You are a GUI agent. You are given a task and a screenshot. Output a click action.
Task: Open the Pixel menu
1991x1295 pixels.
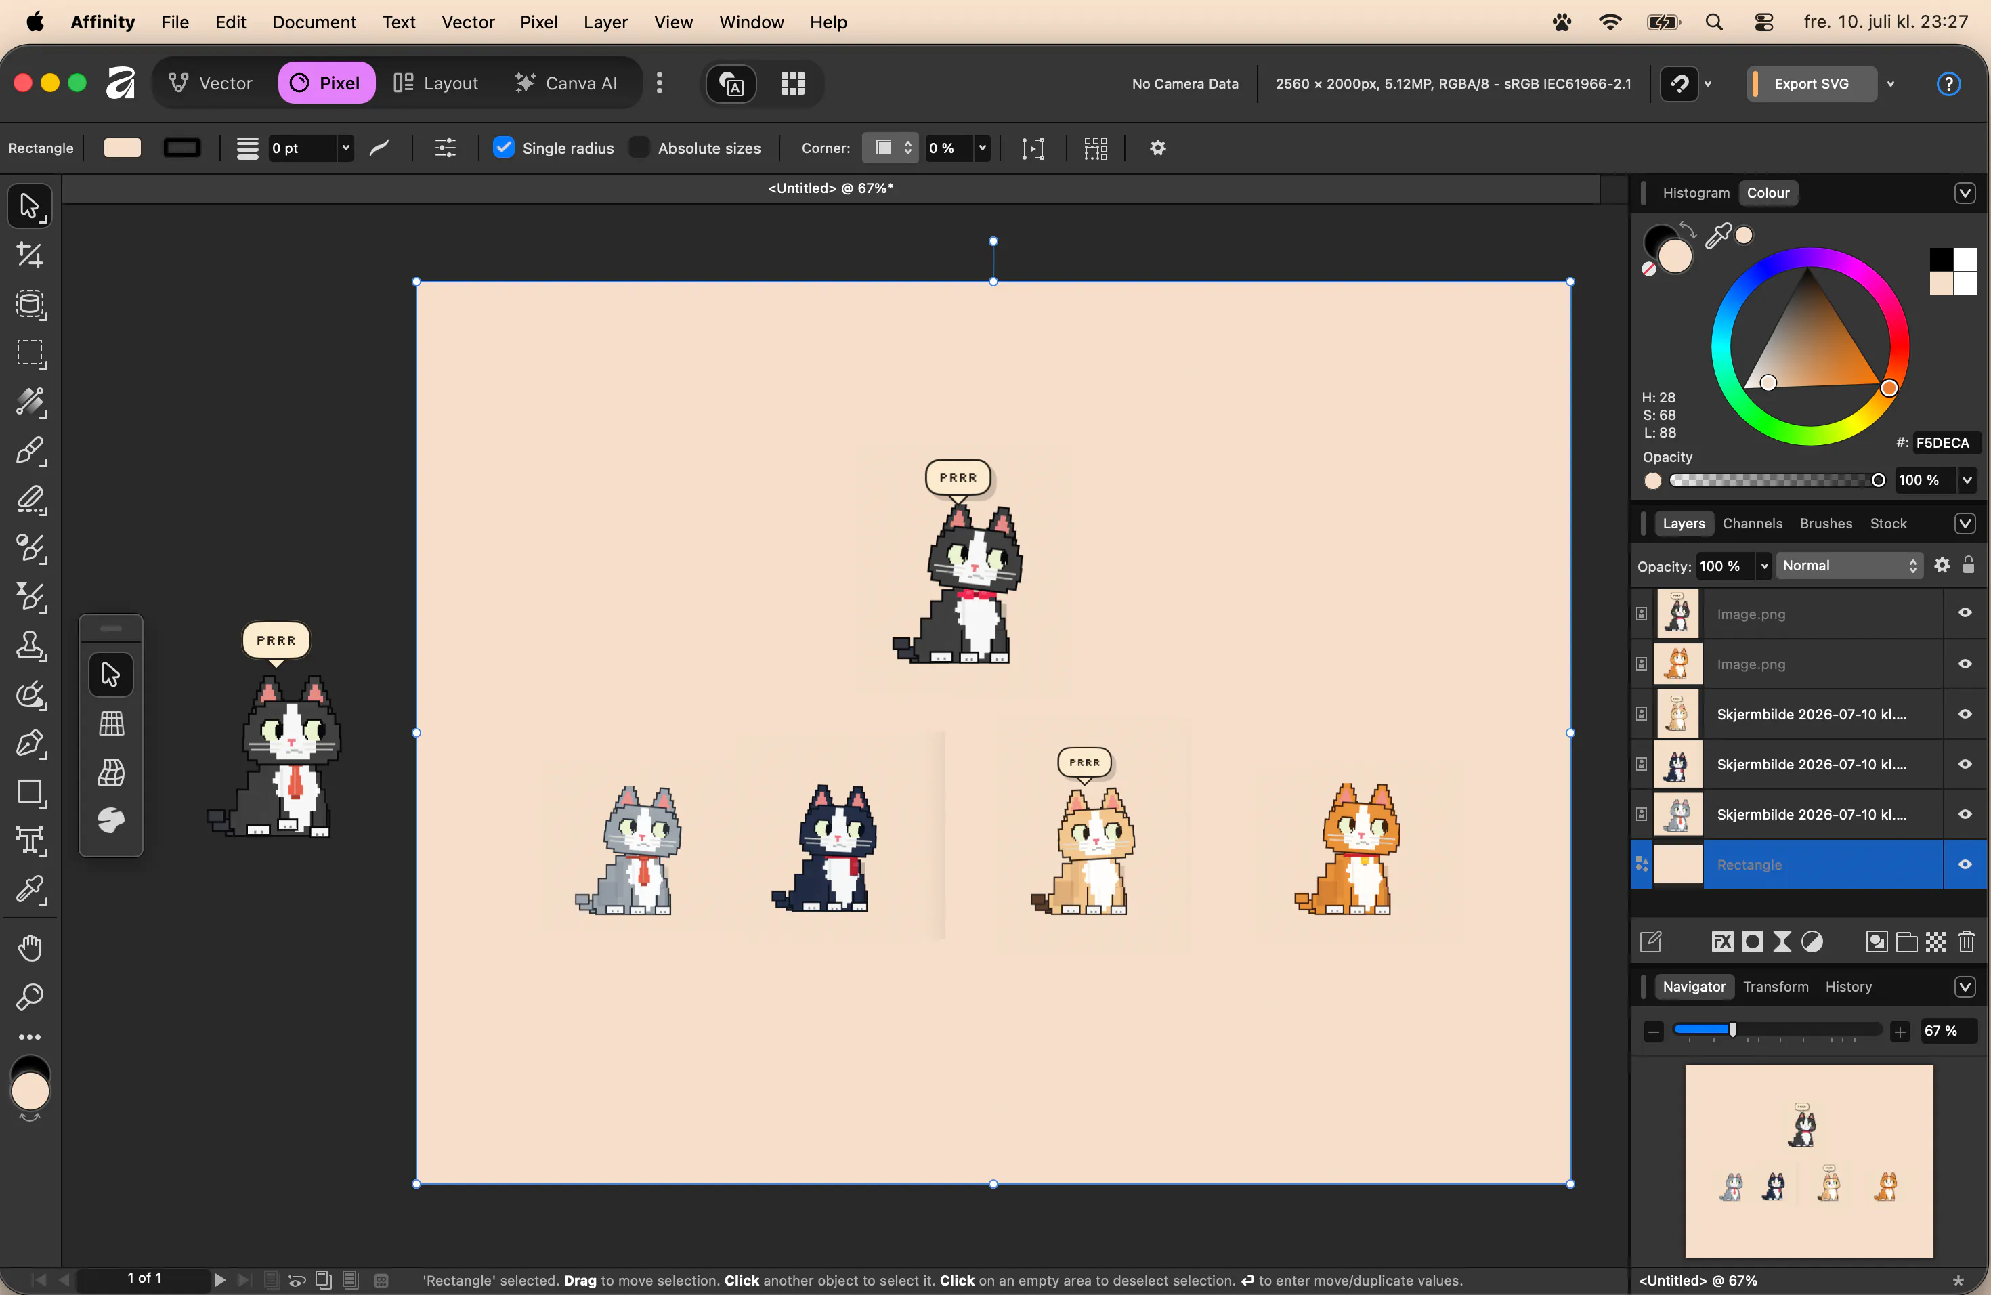(x=539, y=22)
